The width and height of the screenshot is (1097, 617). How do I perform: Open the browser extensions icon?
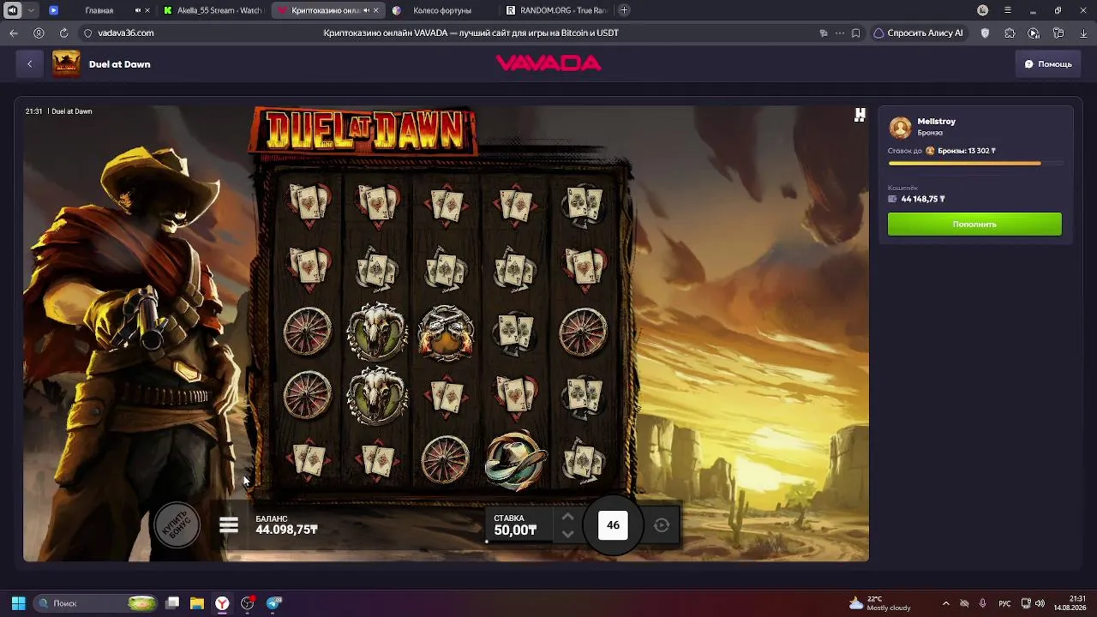pyautogui.click(x=1010, y=33)
